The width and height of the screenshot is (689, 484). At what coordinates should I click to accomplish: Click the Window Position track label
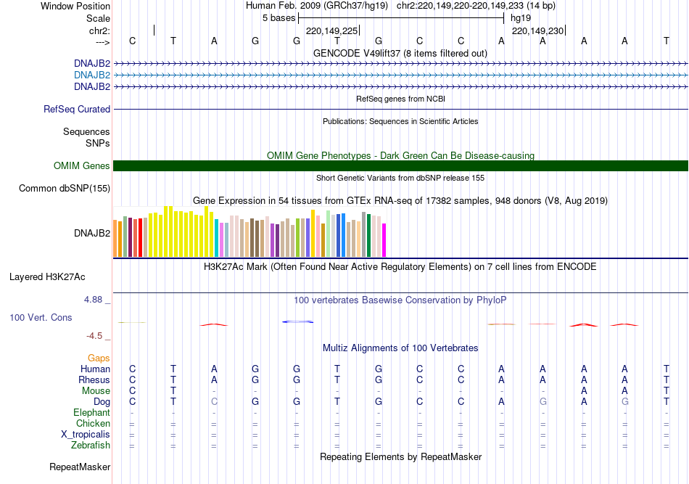click(x=75, y=6)
